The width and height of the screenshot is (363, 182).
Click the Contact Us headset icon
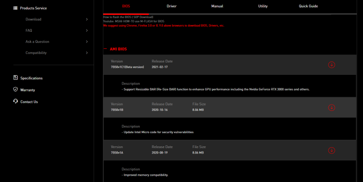coord(15,101)
